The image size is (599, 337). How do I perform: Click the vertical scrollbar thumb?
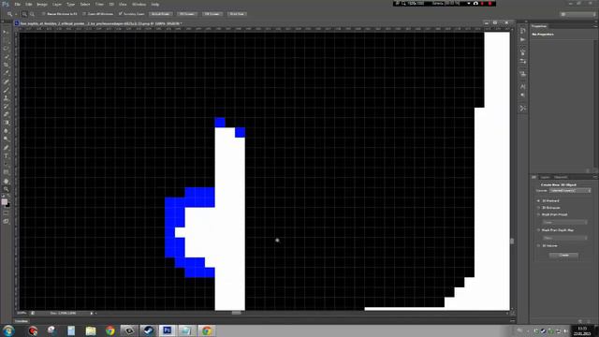(x=512, y=242)
